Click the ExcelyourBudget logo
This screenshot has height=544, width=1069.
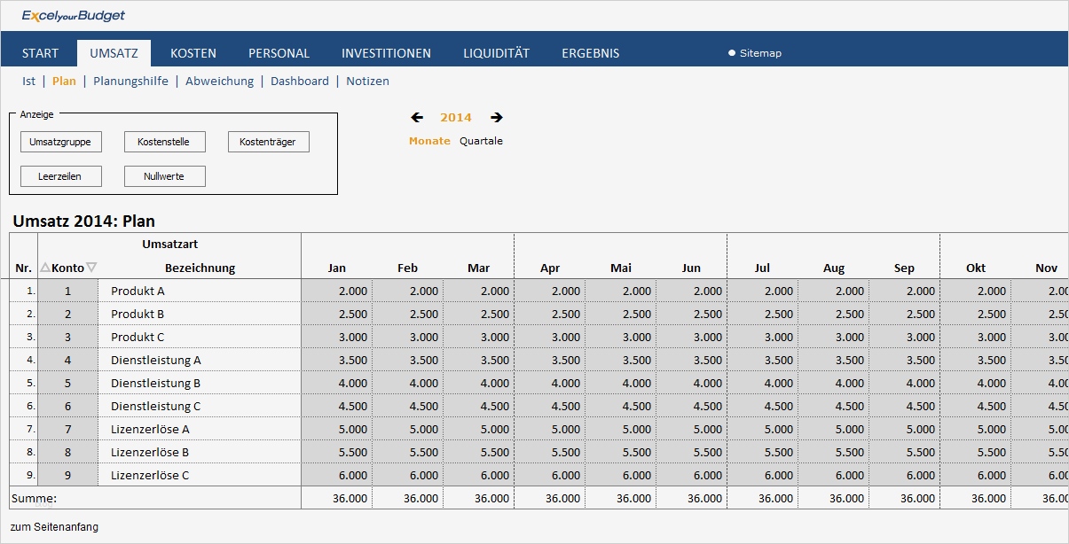tap(74, 16)
